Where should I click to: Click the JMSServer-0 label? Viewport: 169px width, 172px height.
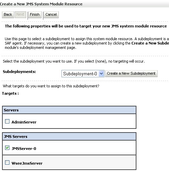click(x=24, y=149)
